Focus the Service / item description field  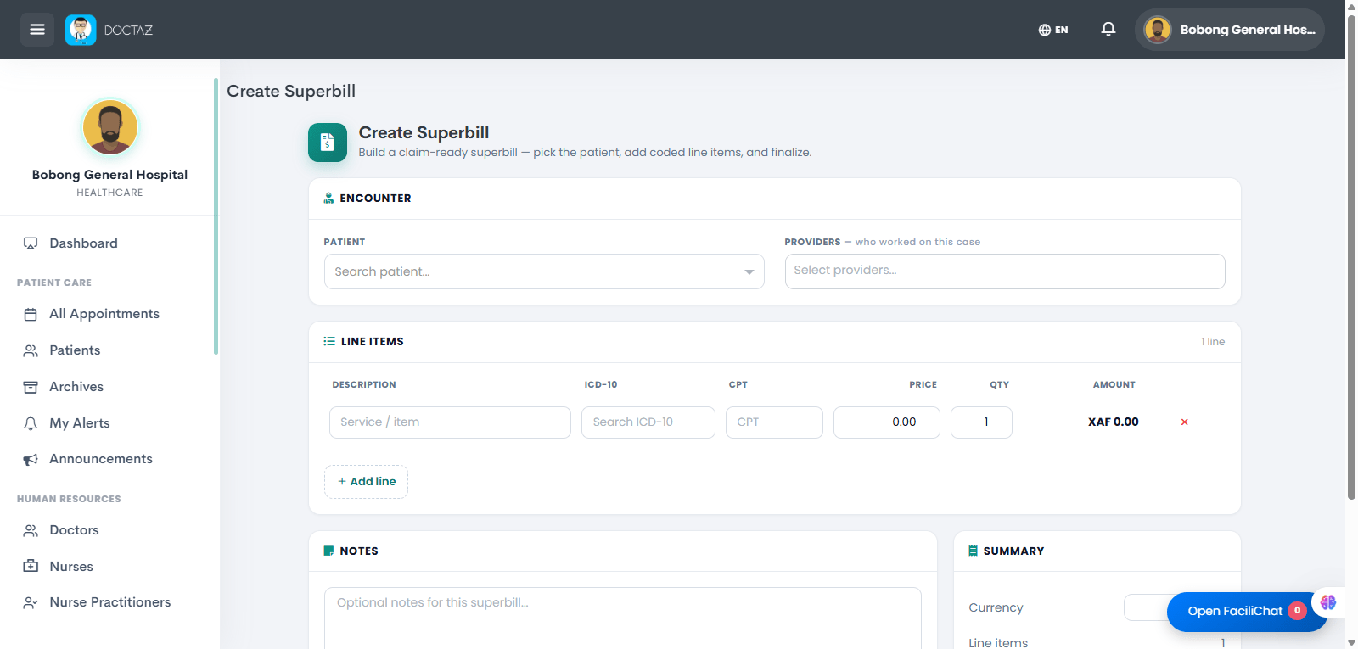coord(450,422)
